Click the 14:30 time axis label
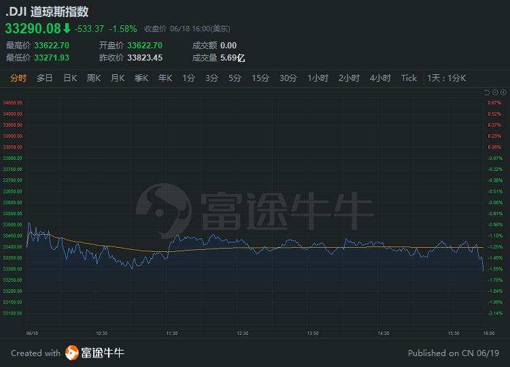The width and height of the screenshot is (510, 367). coord(383,334)
